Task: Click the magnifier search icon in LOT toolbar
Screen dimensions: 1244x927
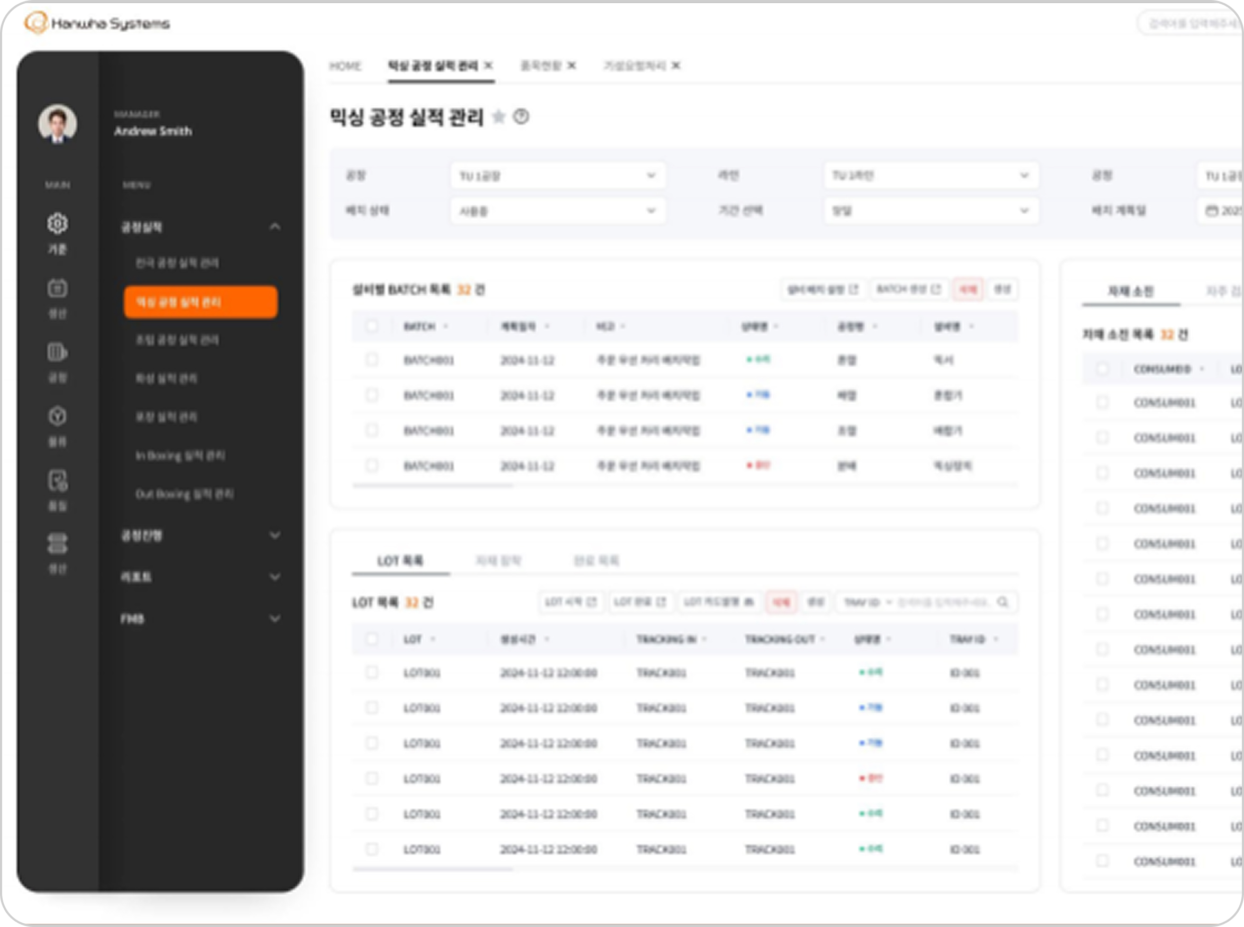Action: [1003, 602]
